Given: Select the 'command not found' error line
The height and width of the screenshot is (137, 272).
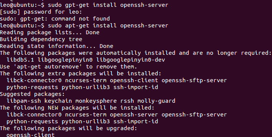Looking at the screenshot, I should coord(55,19).
